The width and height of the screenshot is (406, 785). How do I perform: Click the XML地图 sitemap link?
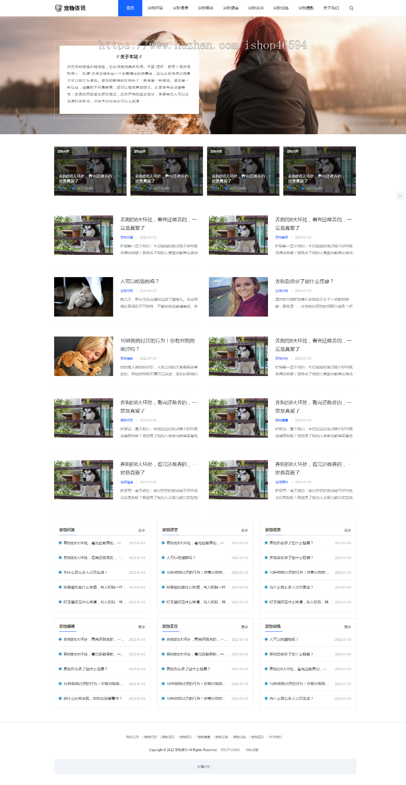click(252, 750)
